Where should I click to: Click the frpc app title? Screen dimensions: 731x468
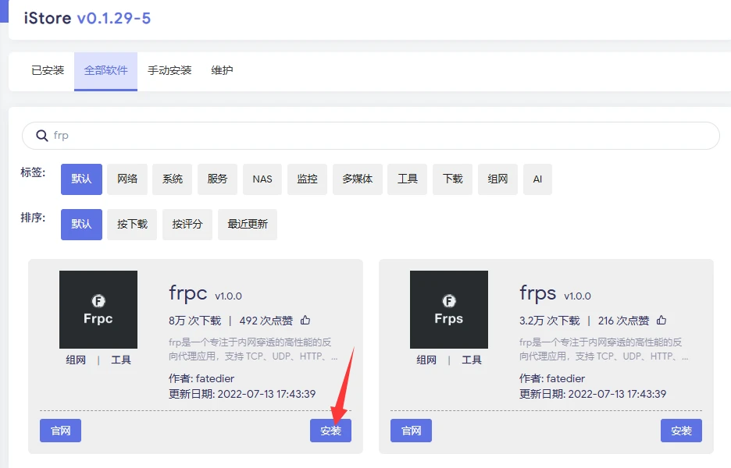pyautogui.click(x=188, y=293)
